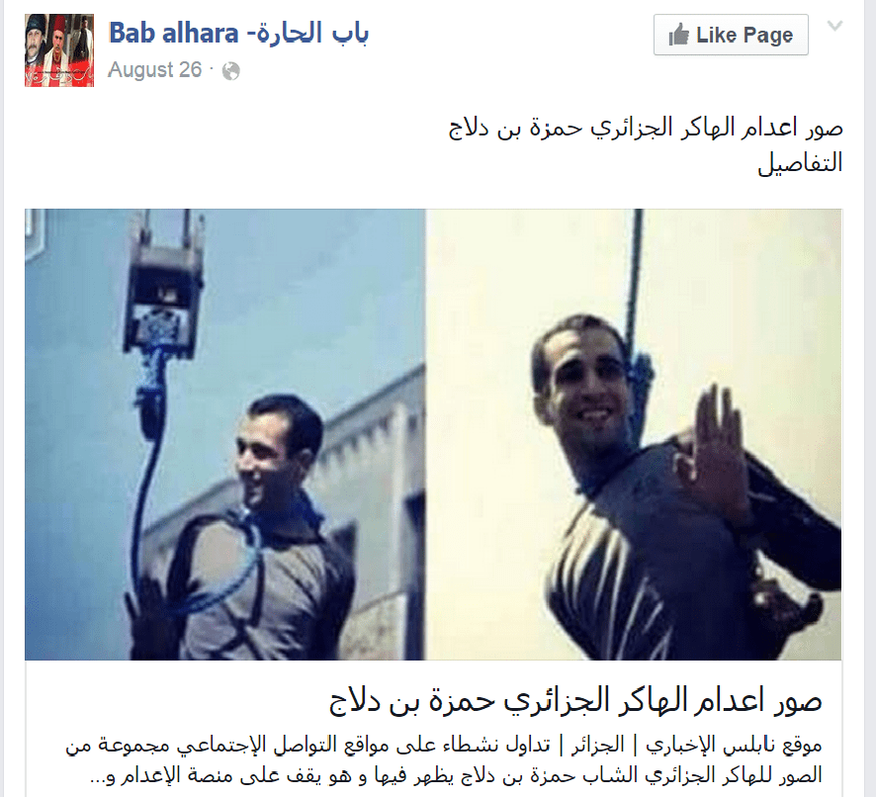876x797 pixels.
Task: Open the Arabic article headline below the image
Action: pyautogui.click(x=575, y=701)
